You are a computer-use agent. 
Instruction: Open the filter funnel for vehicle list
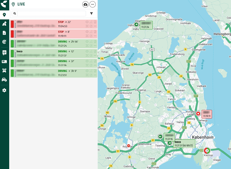(92, 14)
